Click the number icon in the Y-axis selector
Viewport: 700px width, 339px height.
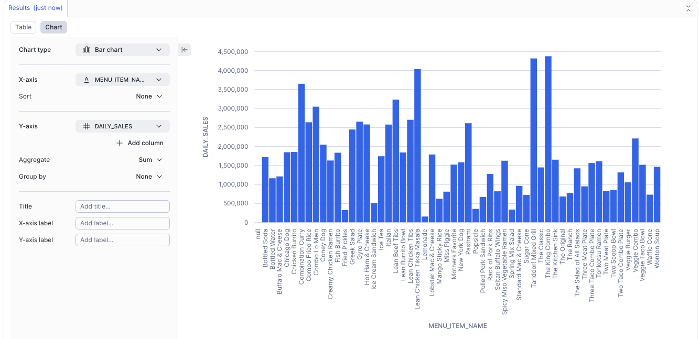click(87, 126)
